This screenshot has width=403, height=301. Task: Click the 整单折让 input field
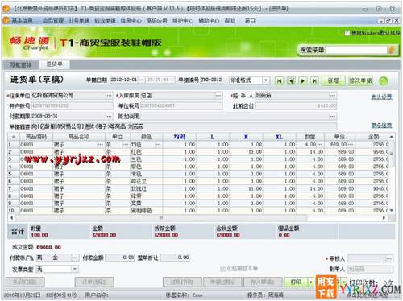click(x=176, y=258)
